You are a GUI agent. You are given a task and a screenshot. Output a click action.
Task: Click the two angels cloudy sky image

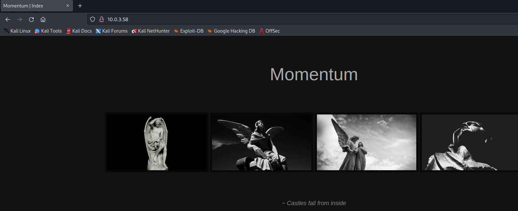367,142
